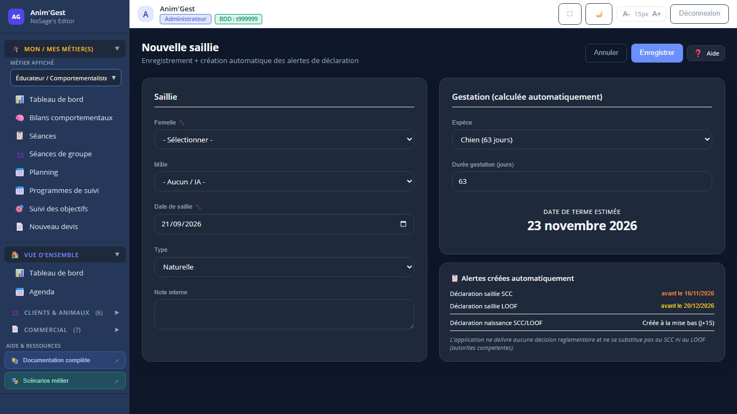Open Tableau de bord under Mon métier

pos(65,99)
